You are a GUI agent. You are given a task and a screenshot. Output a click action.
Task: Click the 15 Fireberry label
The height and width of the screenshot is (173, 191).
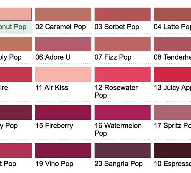pos(54,126)
